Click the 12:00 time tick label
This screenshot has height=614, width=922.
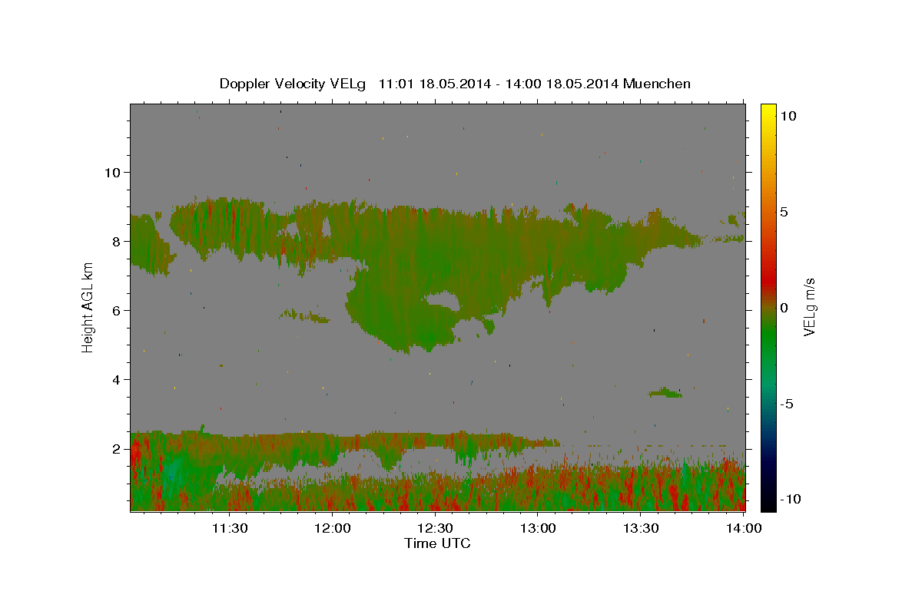point(332,528)
